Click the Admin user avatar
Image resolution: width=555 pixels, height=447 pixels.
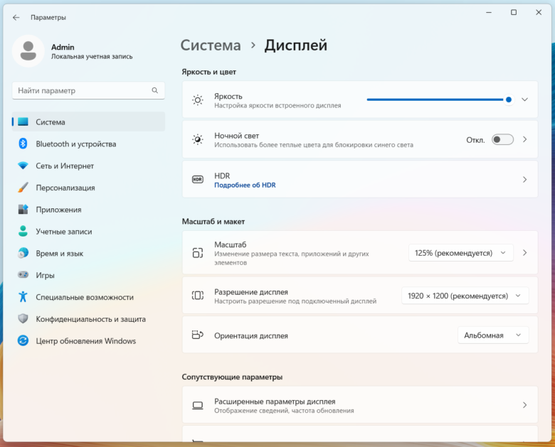28,51
